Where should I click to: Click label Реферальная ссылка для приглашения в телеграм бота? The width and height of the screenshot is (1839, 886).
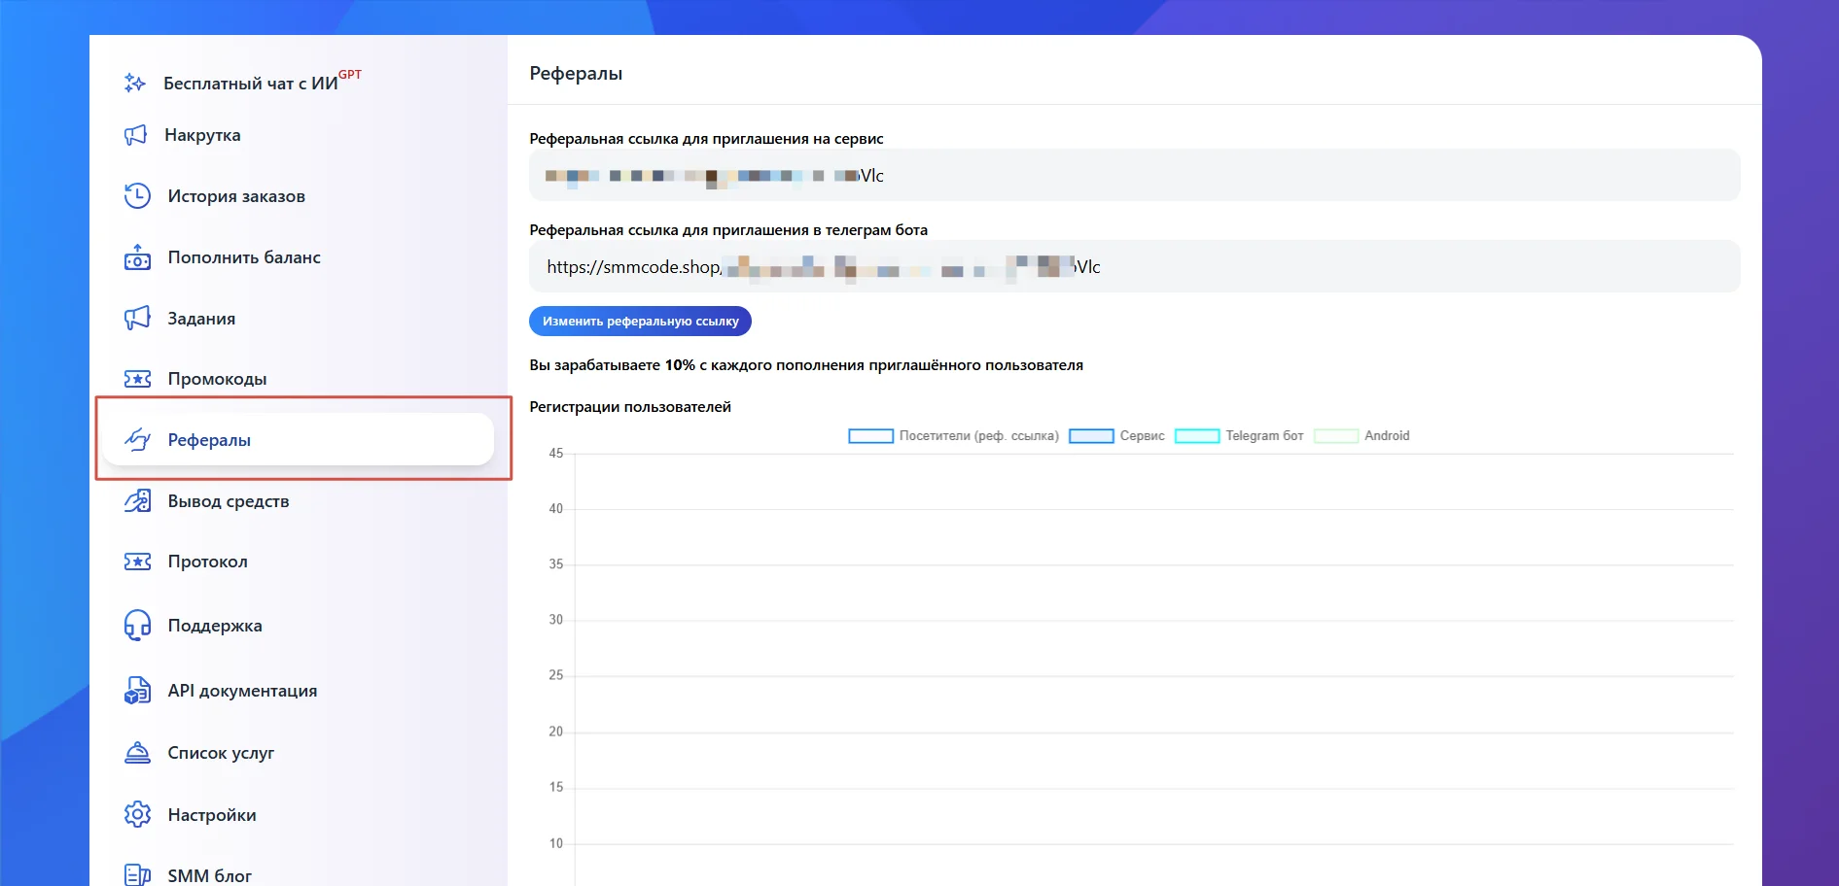728,230
